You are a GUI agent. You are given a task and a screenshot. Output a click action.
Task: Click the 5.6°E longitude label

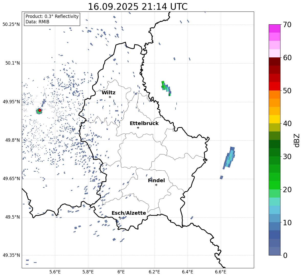pos(55,272)
